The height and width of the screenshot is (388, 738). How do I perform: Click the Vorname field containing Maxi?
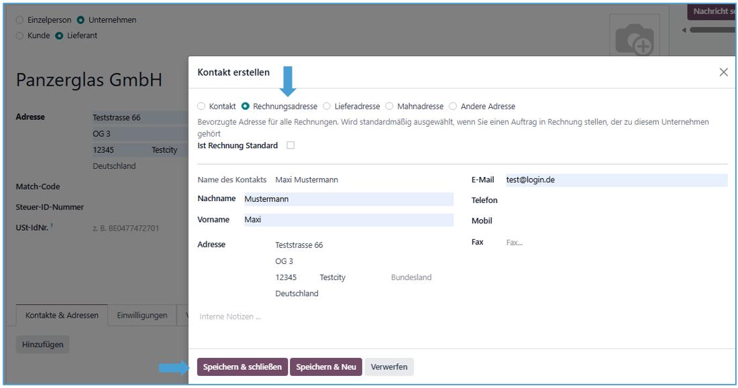(348, 220)
